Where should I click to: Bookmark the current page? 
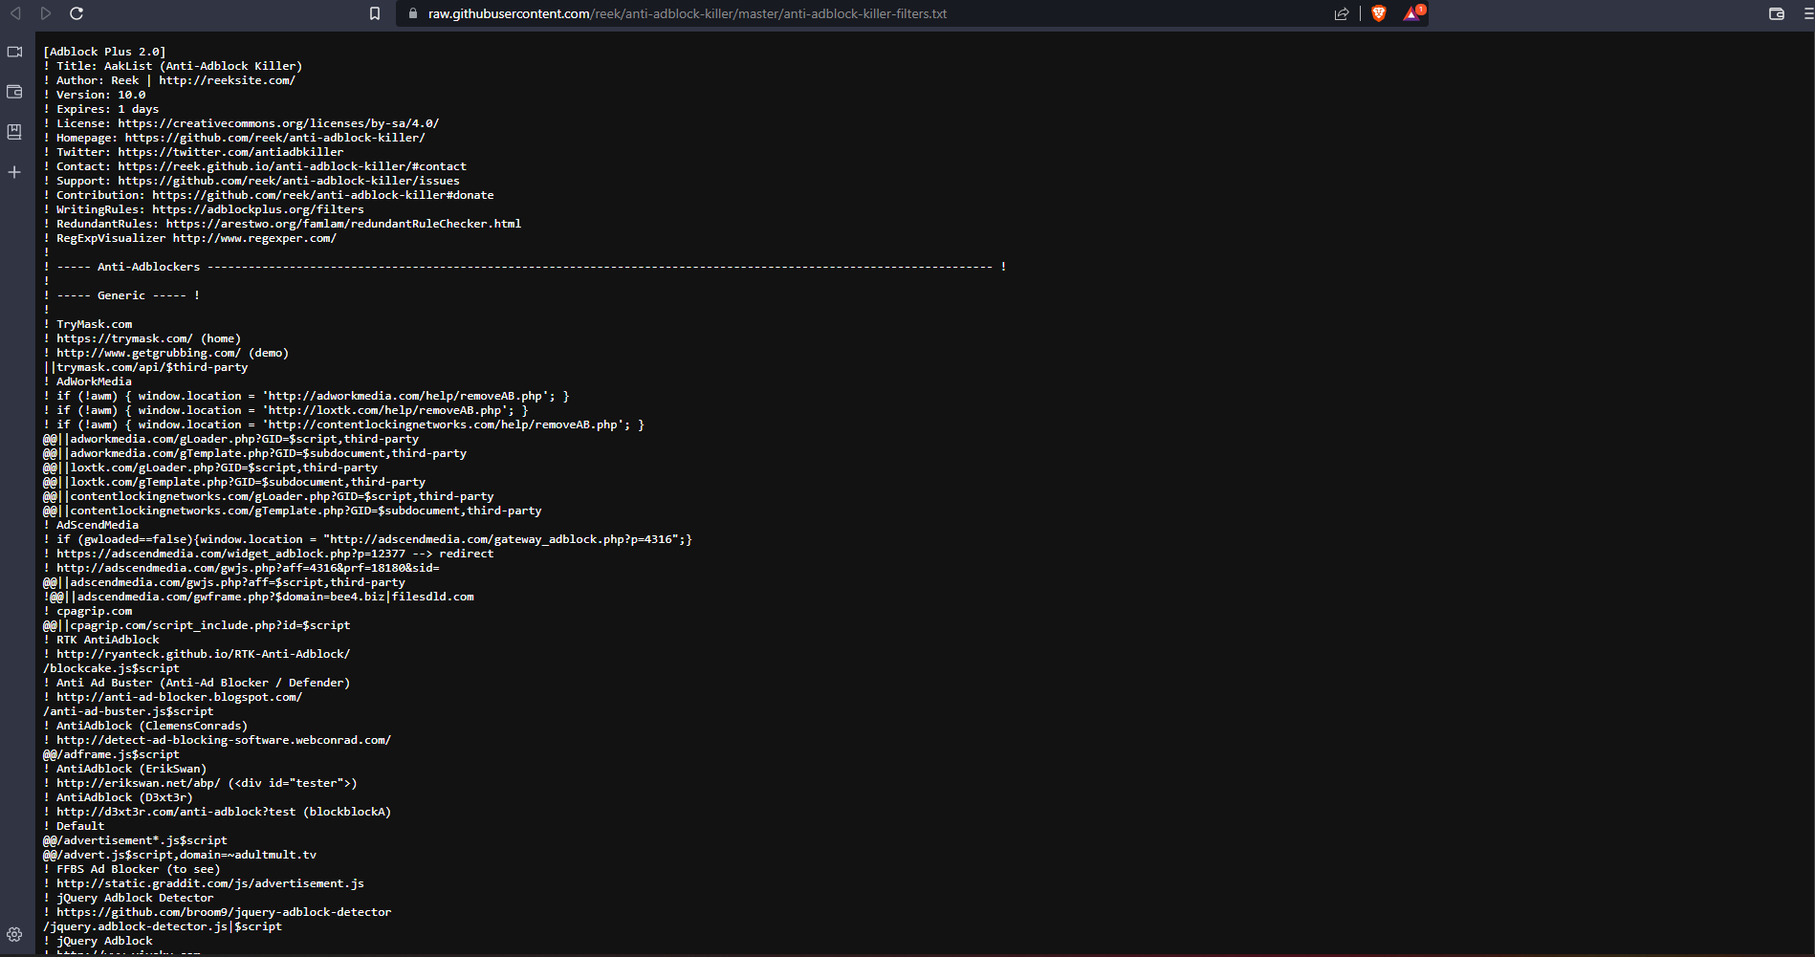pos(375,13)
